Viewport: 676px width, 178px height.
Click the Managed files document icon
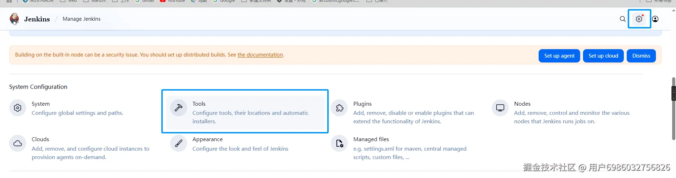340,143
